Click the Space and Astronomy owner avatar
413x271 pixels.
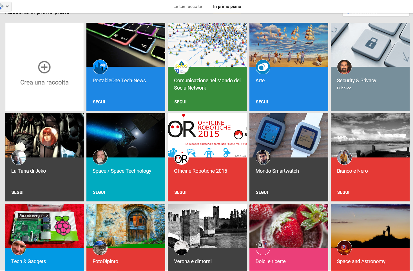(344, 248)
